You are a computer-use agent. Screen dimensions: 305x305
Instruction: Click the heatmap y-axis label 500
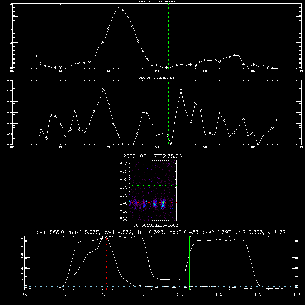pyautogui.click(x=124, y=219)
